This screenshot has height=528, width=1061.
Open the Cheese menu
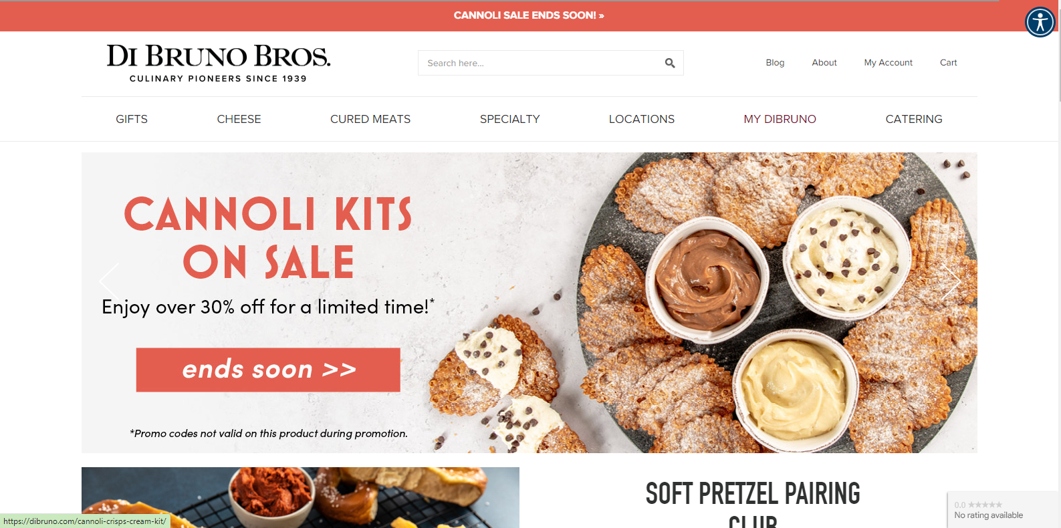coord(239,119)
